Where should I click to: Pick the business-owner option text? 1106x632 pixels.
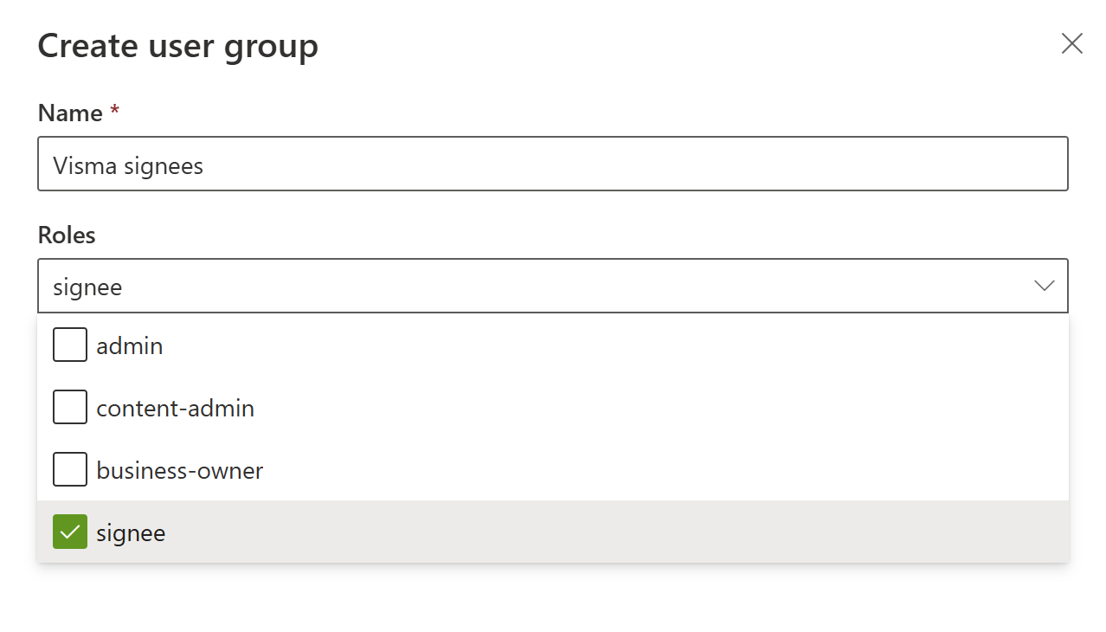click(180, 471)
